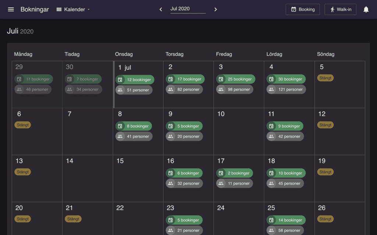Viewport: 377px width, 235px height.
Task: Click people icon on 82 personer
Action: 170,89
